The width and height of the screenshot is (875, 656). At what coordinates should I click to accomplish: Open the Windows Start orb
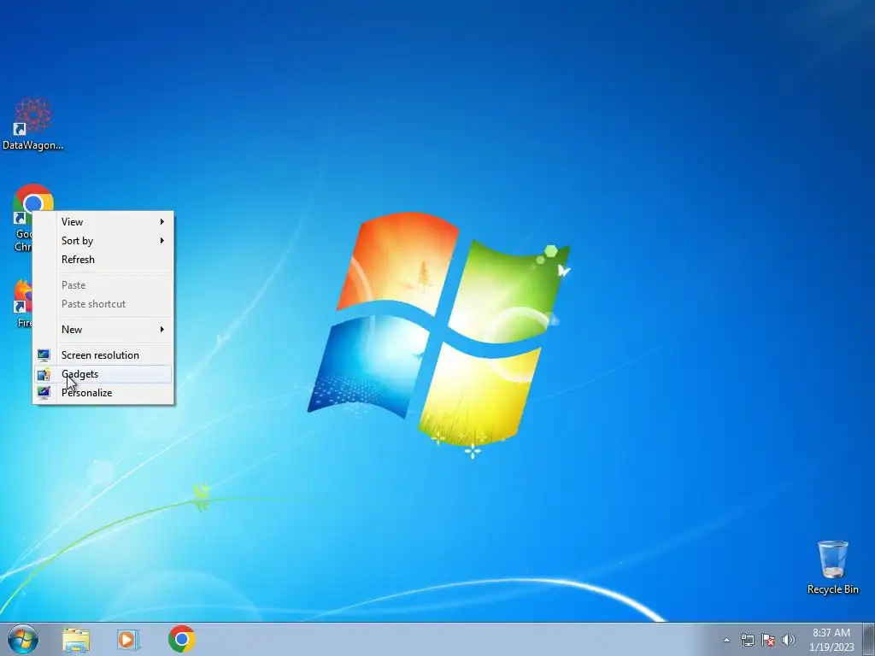pos(23,639)
